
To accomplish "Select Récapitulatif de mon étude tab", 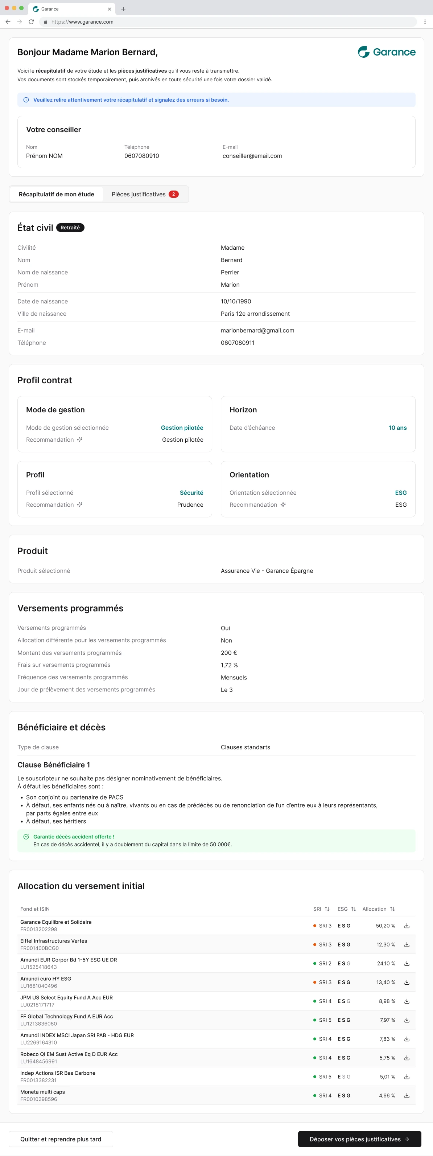I will pos(57,194).
